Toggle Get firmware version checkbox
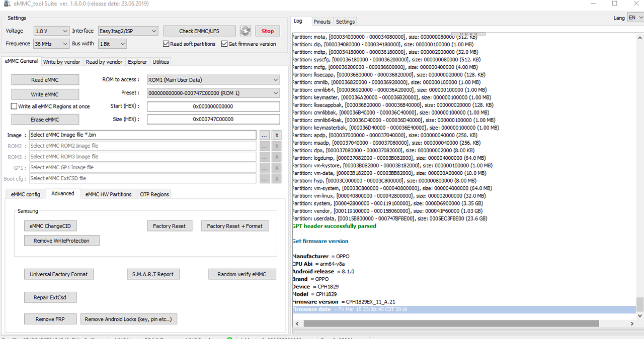The height and width of the screenshot is (339, 644). (x=224, y=44)
